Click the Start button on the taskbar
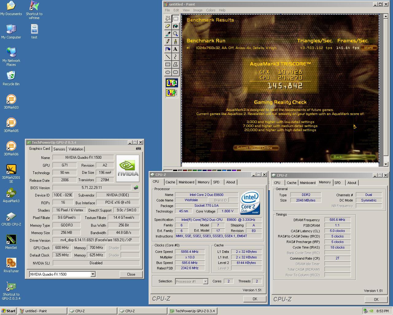 9,311
